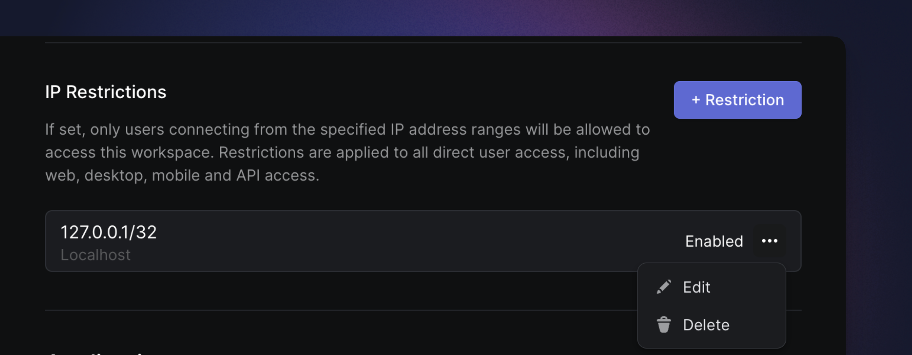Viewport: 912px width, 355px height.
Task: Click Enabled to change the restriction state
Action: [x=714, y=241]
